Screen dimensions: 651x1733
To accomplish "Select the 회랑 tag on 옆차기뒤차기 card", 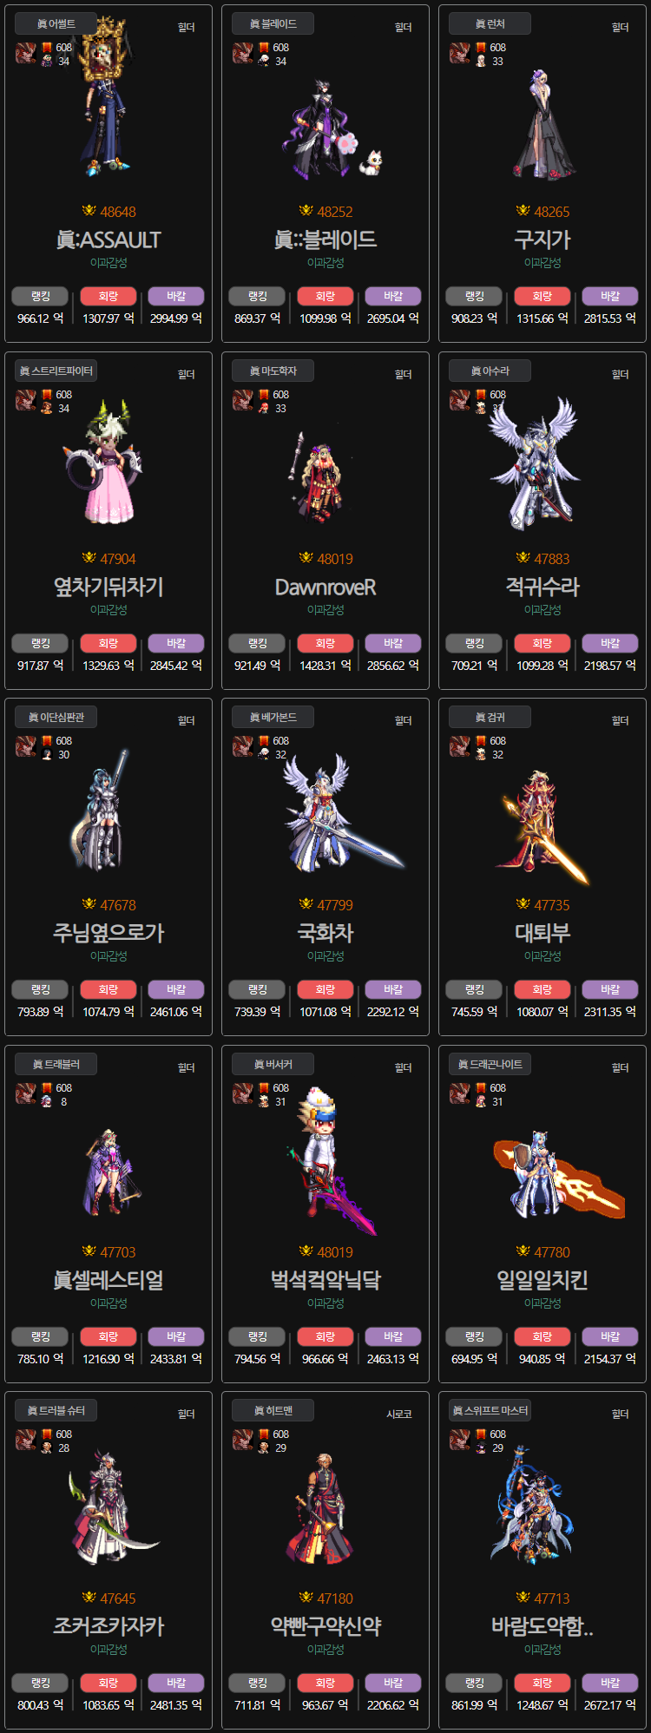I will [108, 643].
